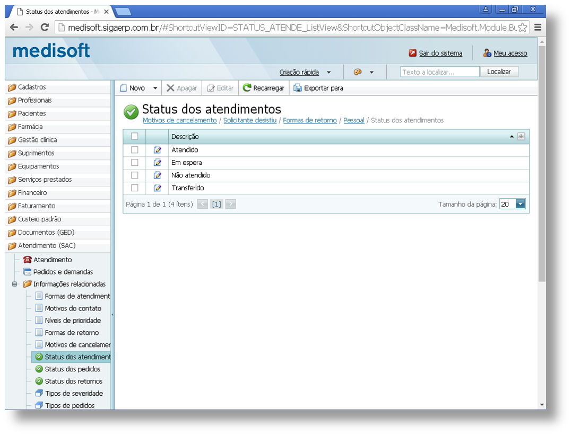This screenshot has height=436, width=572.
Task: Click the Sair do sistema exit icon
Action: pos(412,53)
